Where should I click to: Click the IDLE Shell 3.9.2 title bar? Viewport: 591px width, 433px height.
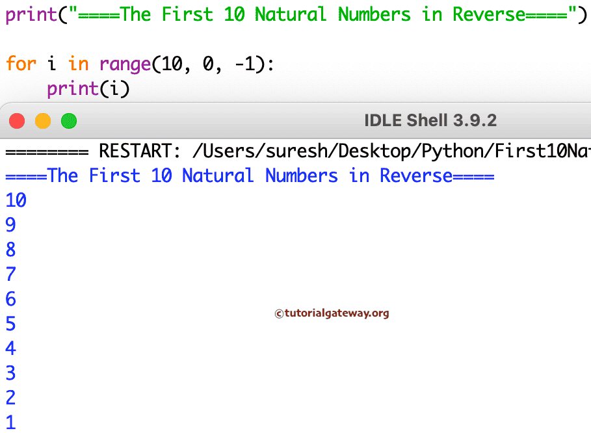[430, 120]
